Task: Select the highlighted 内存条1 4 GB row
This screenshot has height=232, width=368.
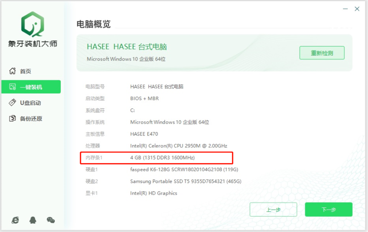Action: click(157, 158)
